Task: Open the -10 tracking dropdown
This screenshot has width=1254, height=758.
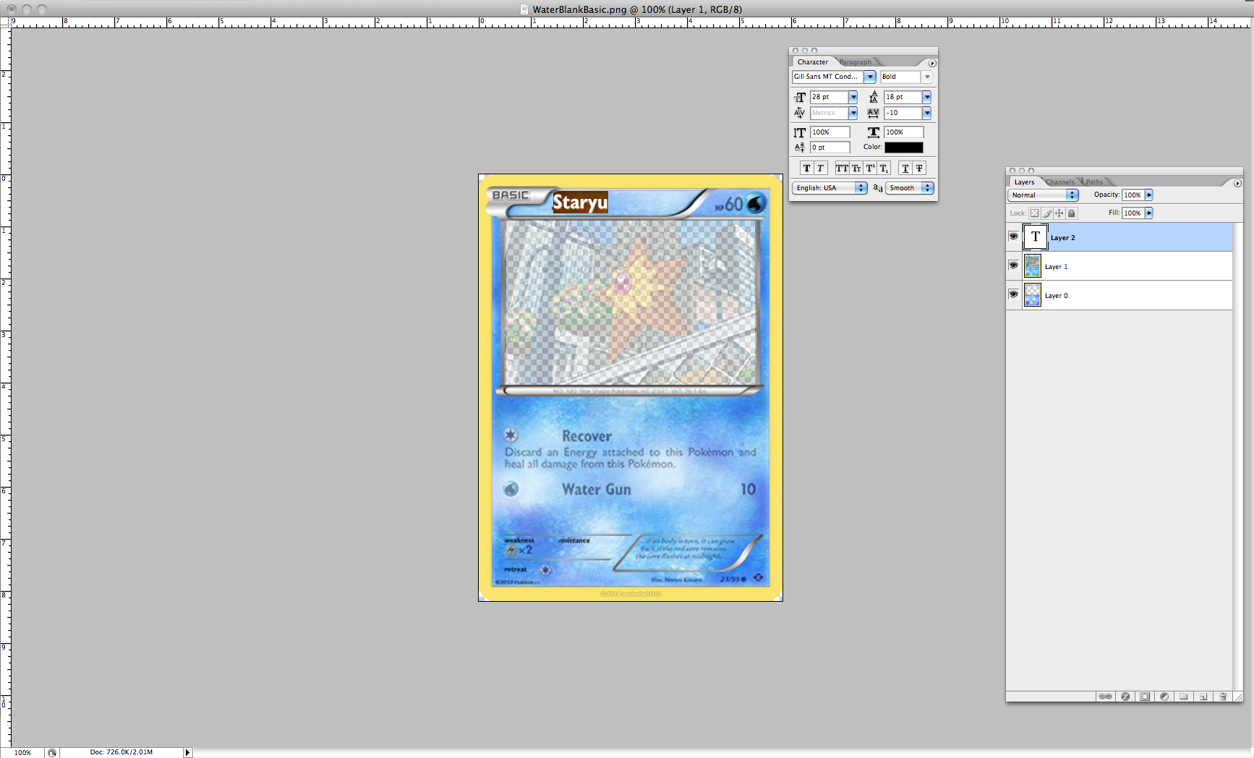Action: pyautogui.click(x=926, y=113)
